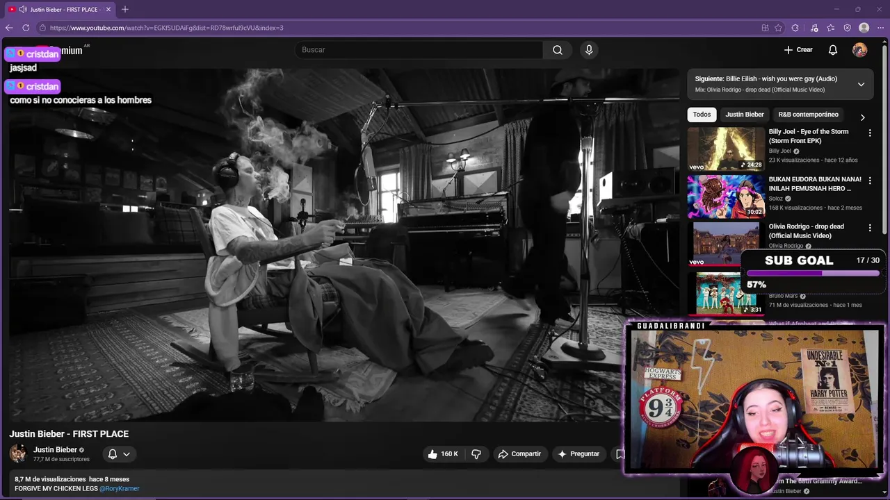Image resolution: width=890 pixels, height=500 pixels.
Task: Click the @RoryKramer mention link
Action: click(x=120, y=489)
